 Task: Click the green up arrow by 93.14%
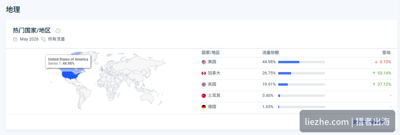pyautogui.click(x=374, y=73)
